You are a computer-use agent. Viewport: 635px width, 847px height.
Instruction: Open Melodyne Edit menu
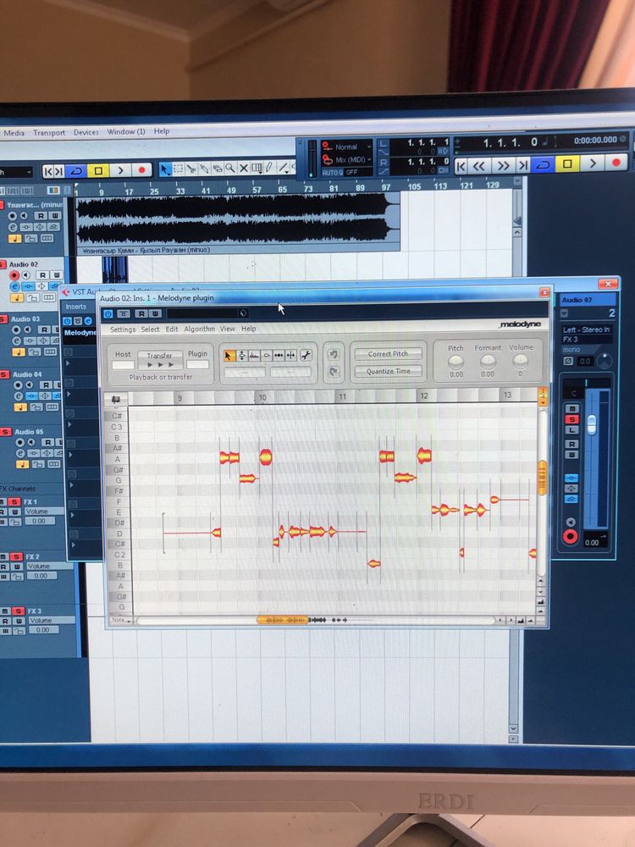point(172,329)
